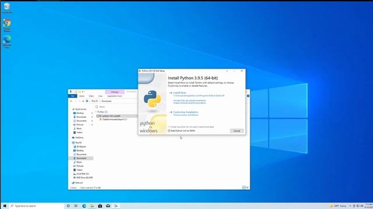The height and width of the screenshot is (209, 373).
Task: Open the taskbar clock and date
Action: pos(369,206)
